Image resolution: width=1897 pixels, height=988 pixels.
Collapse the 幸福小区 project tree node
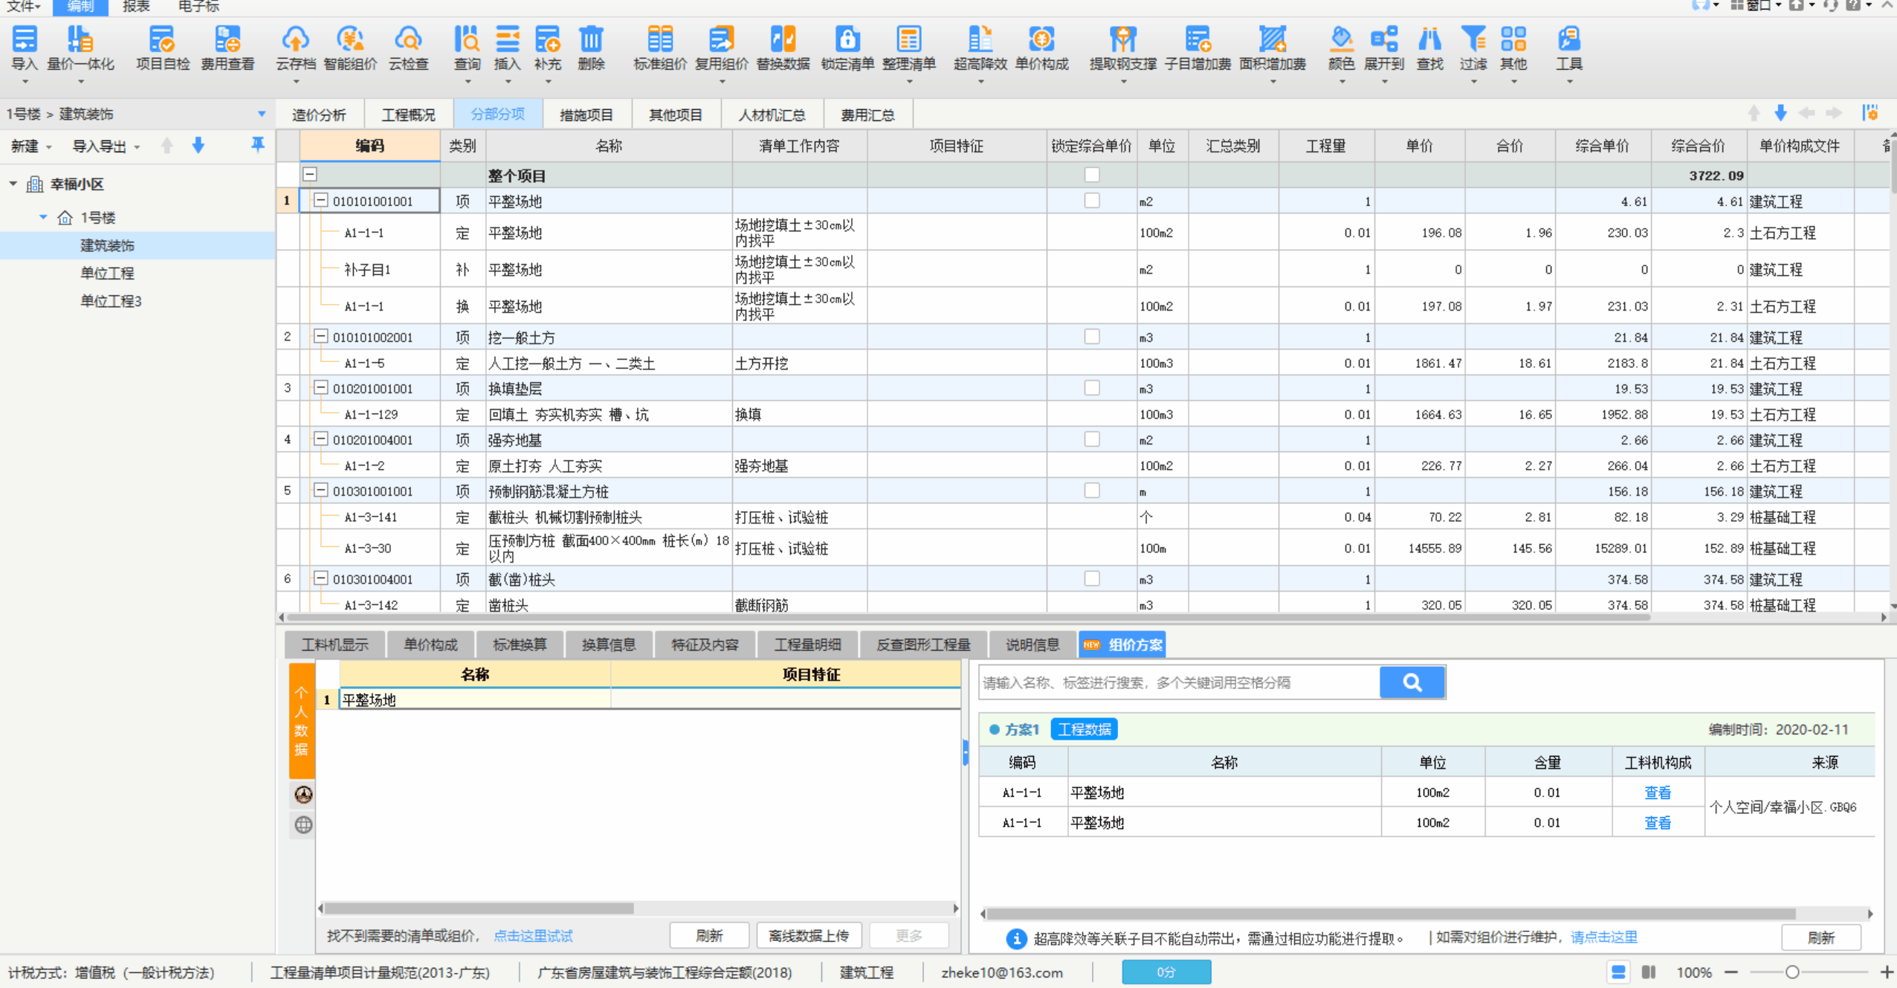tap(13, 184)
